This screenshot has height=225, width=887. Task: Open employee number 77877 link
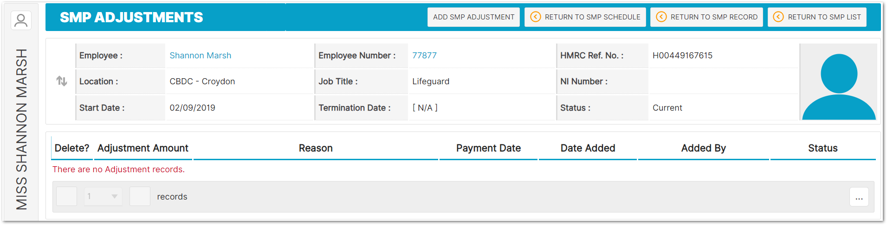click(424, 56)
